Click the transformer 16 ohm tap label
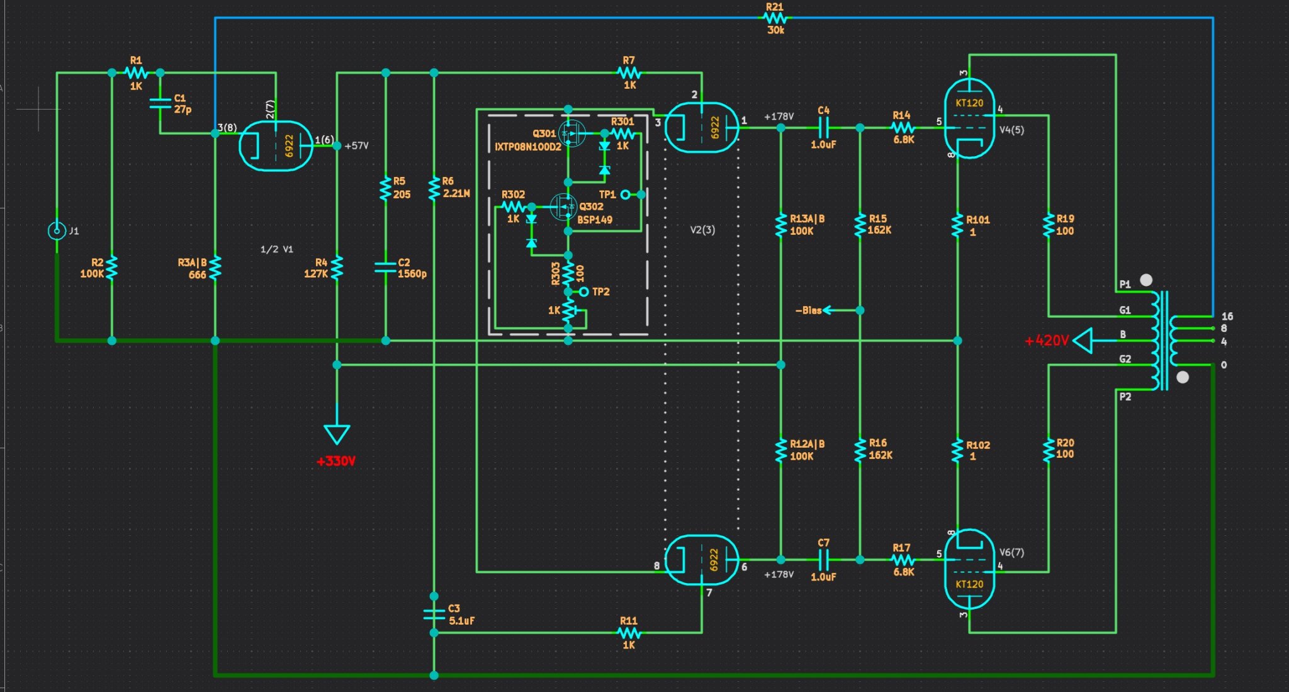The image size is (1289, 692). (x=1227, y=317)
